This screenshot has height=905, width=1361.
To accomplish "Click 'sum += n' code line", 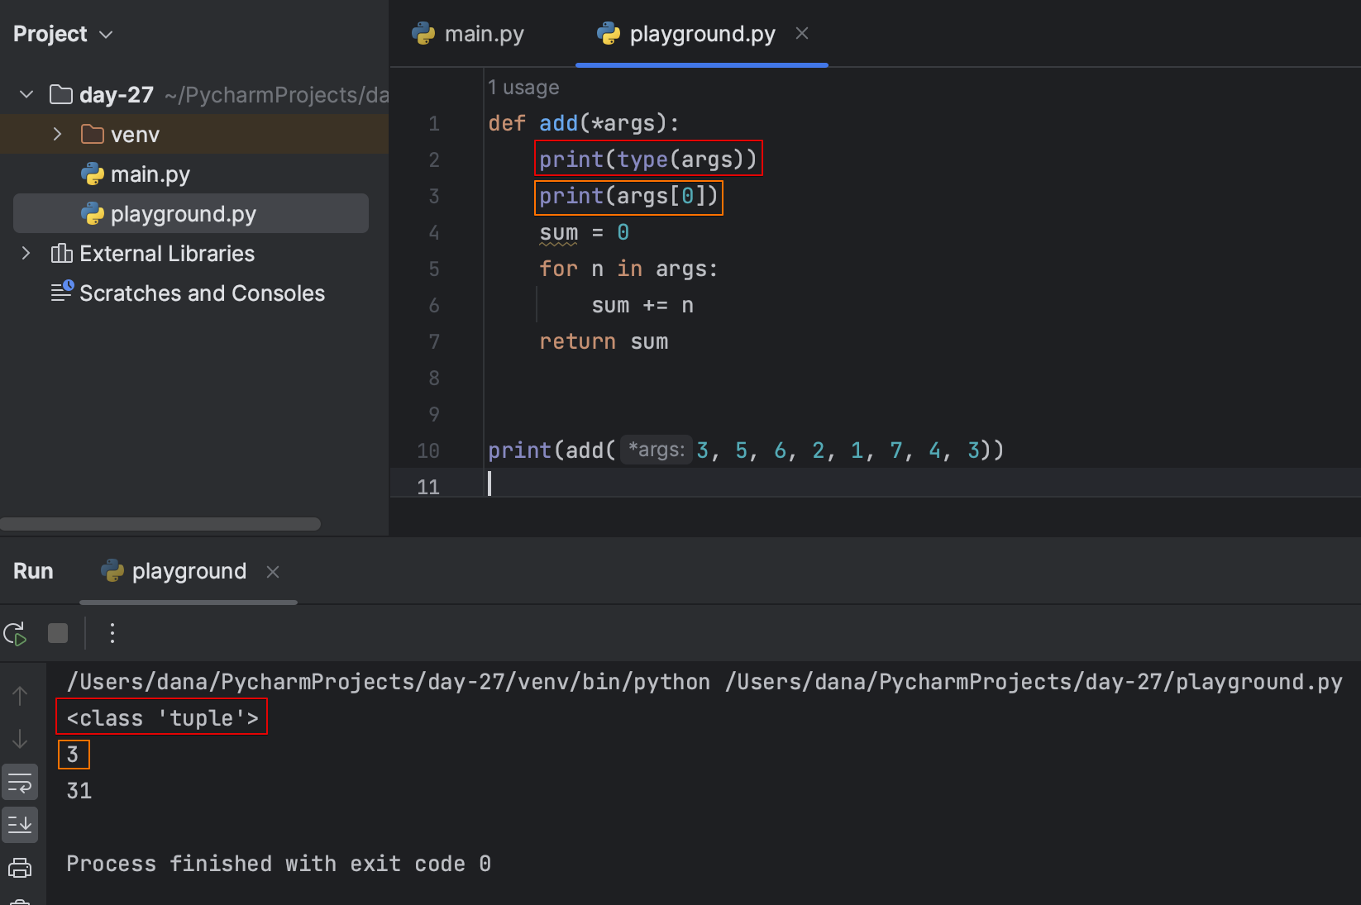I will pos(642,305).
